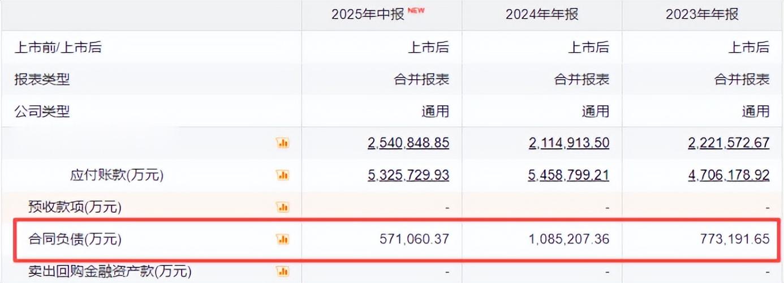Screen dimensions: 784x283
Task: Open the underlined value 5,325,729.93
Action: (408, 175)
